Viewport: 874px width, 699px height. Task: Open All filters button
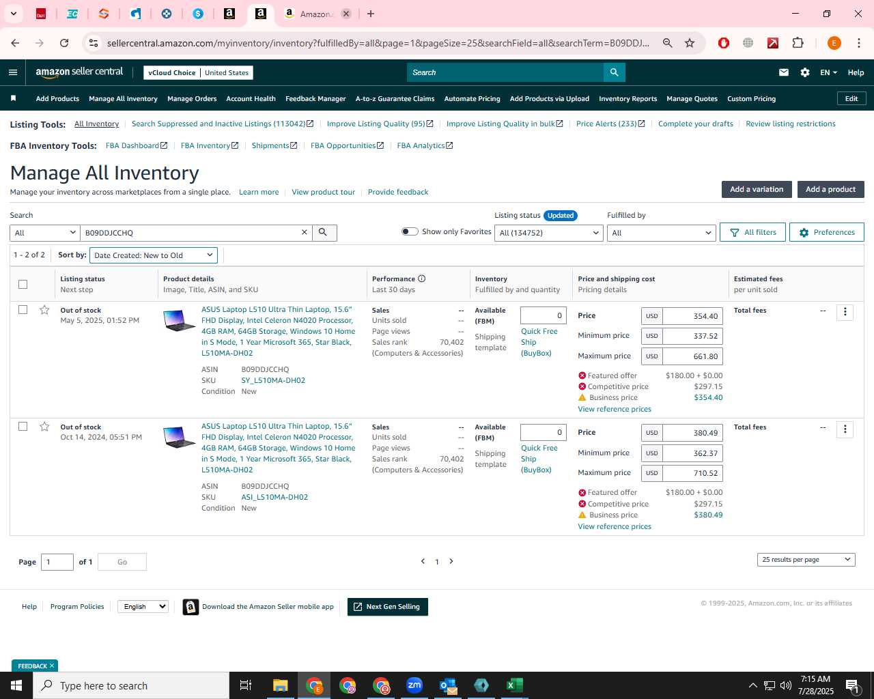click(752, 232)
